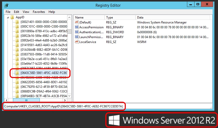
Task: Click the Registry Editor title bar icon
Action: pos(6,5)
